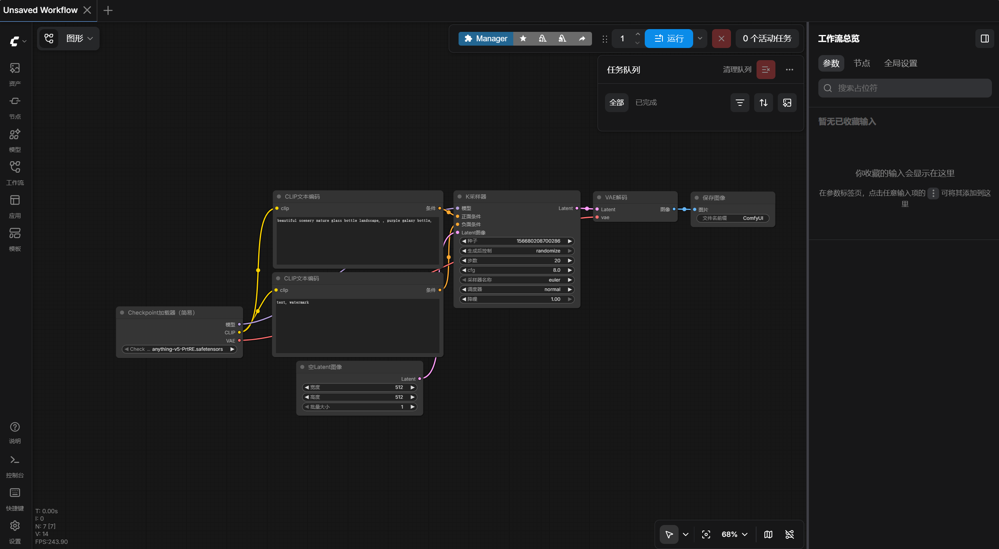Increase the 步数 steps value with right arrow
This screenshot has width=999, height=549.
[x=570, y=261]
